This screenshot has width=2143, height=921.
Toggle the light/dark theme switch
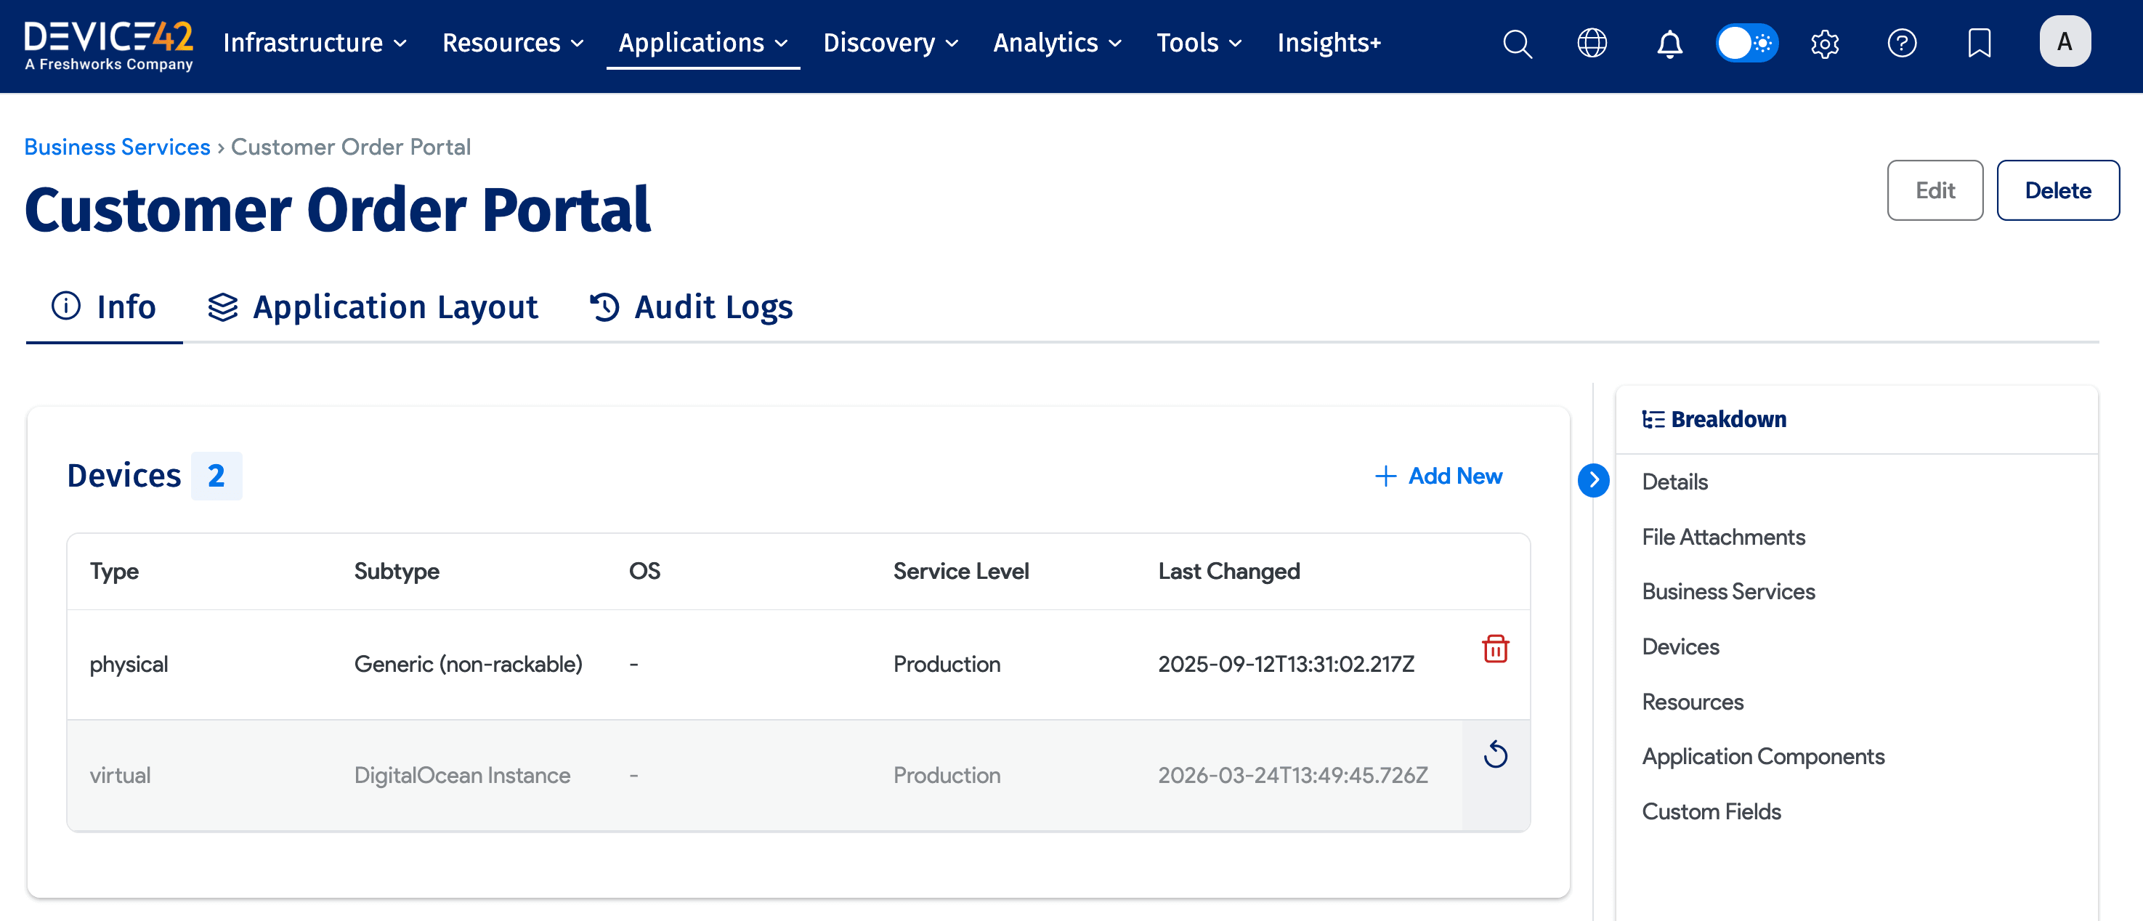[x=1747, y=44]
